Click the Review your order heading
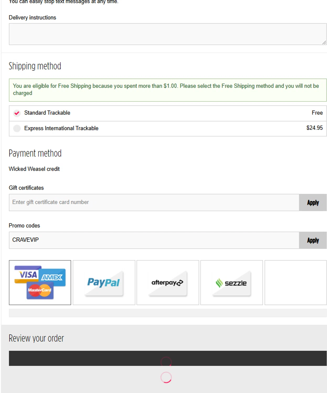The height and width of the screenshot is (393, 327). coord(36,338)
